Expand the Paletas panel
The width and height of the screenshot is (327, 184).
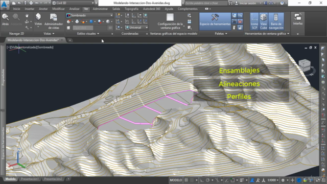click(221, 34)
